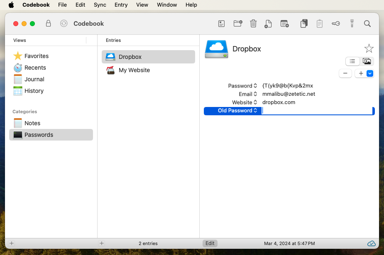
Task: Switch to list view of fields
Action: click(x=352, y=61)
